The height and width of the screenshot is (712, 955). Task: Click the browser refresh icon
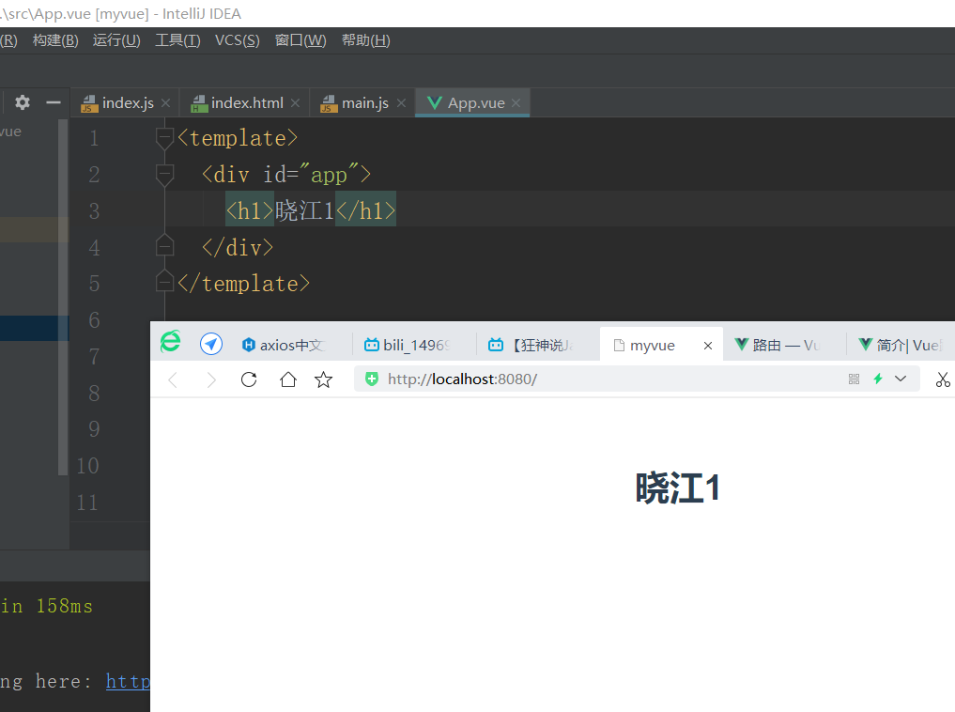(249, 379)
